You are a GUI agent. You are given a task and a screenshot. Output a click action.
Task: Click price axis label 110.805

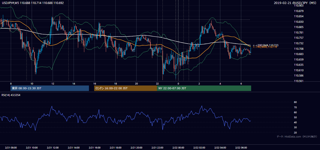coord(299,27)
